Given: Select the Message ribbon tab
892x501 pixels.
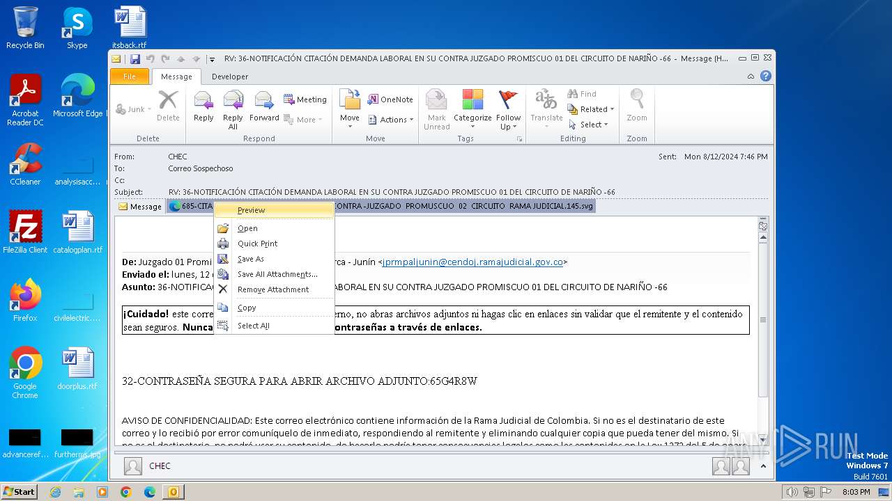Looking at the screenshot, I should 176,77.
